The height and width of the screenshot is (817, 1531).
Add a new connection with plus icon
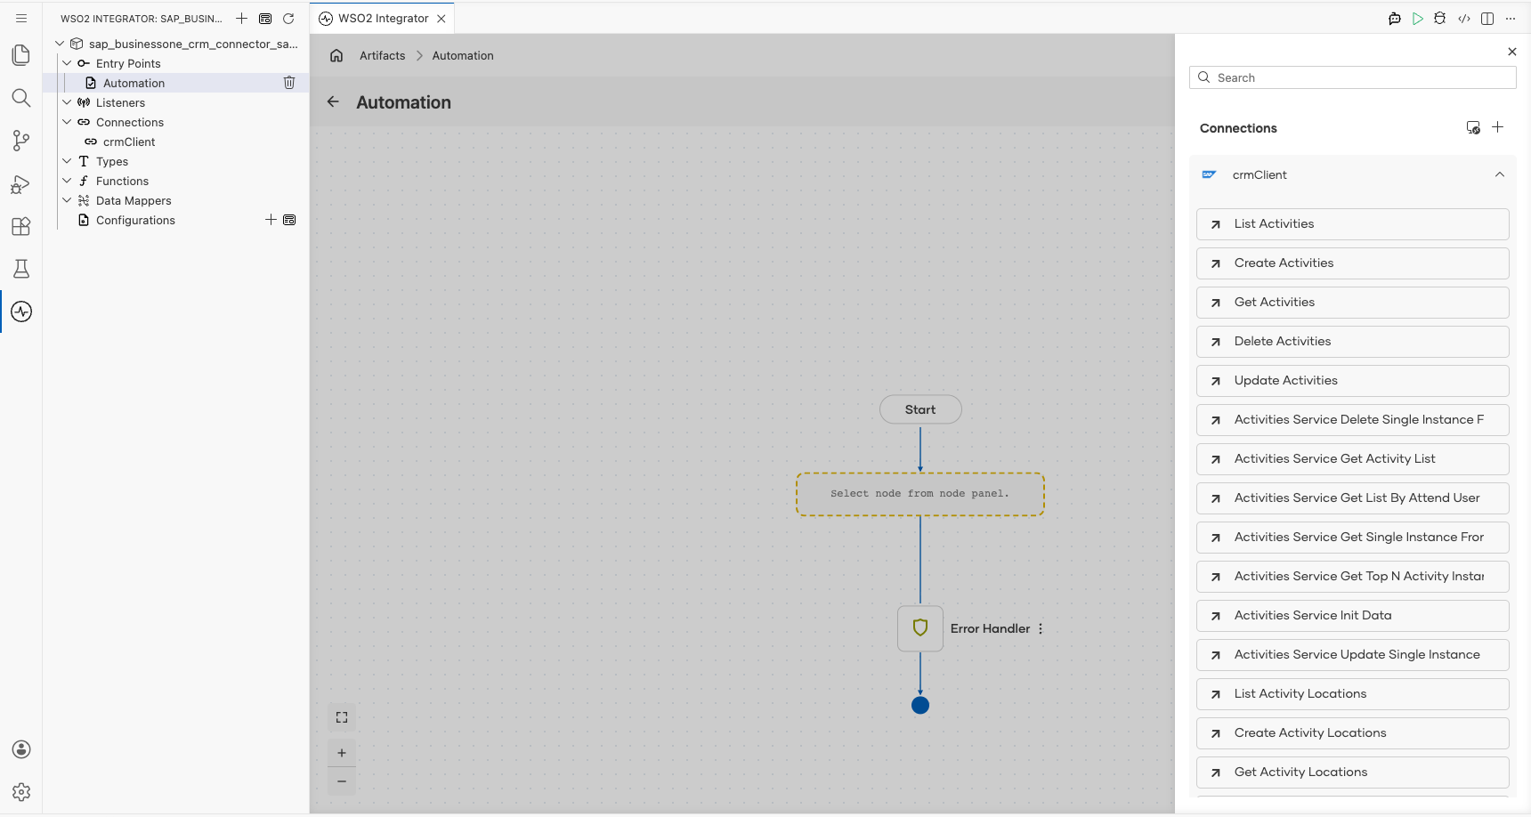click(x=1498, y=127)
